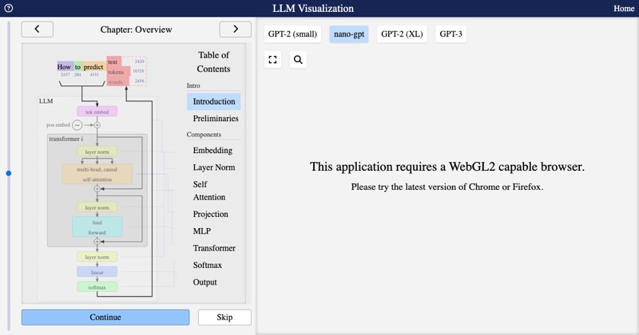
Task: Open Embedding section
Action: tap(212, 150)
